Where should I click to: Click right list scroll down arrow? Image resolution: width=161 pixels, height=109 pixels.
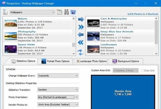tap(156, 53)
